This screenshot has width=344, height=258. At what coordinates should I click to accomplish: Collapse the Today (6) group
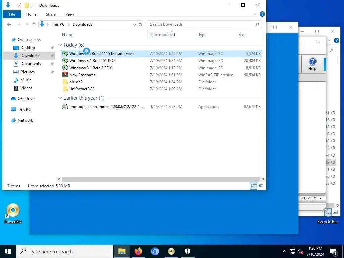pos(60,45)
